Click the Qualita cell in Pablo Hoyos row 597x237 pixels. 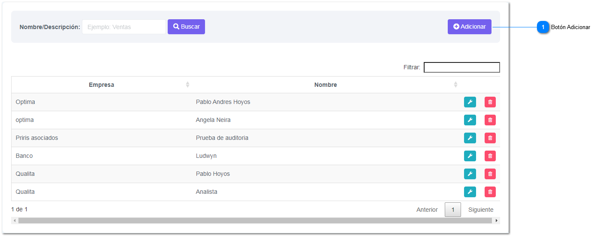pyautogui.click(x=101, y=174)
